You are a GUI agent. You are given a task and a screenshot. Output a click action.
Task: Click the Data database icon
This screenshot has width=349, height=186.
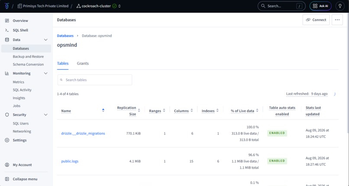(7, 40)
